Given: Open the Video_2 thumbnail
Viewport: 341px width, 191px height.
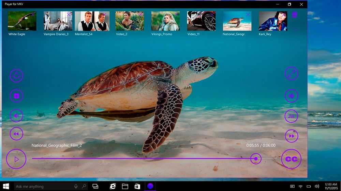Looking at the screenshot, I should (129, 21).
